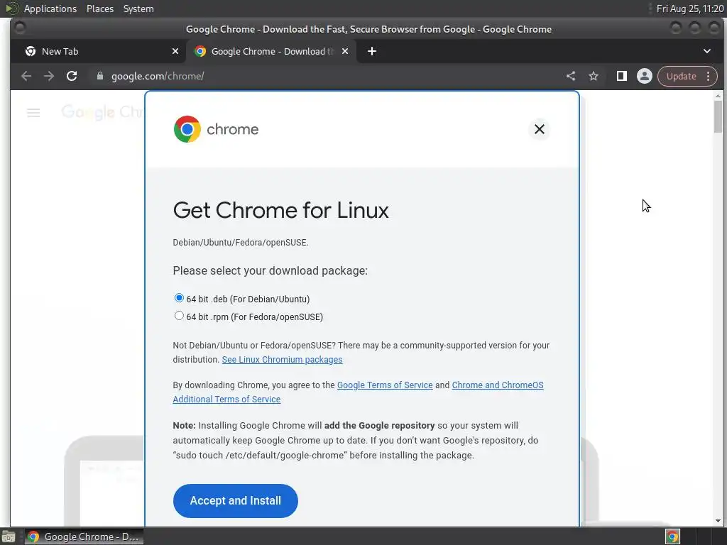Click the 'Debian/Ubuntu/Fedora/openSUSE.' text

tap(241, 243)
